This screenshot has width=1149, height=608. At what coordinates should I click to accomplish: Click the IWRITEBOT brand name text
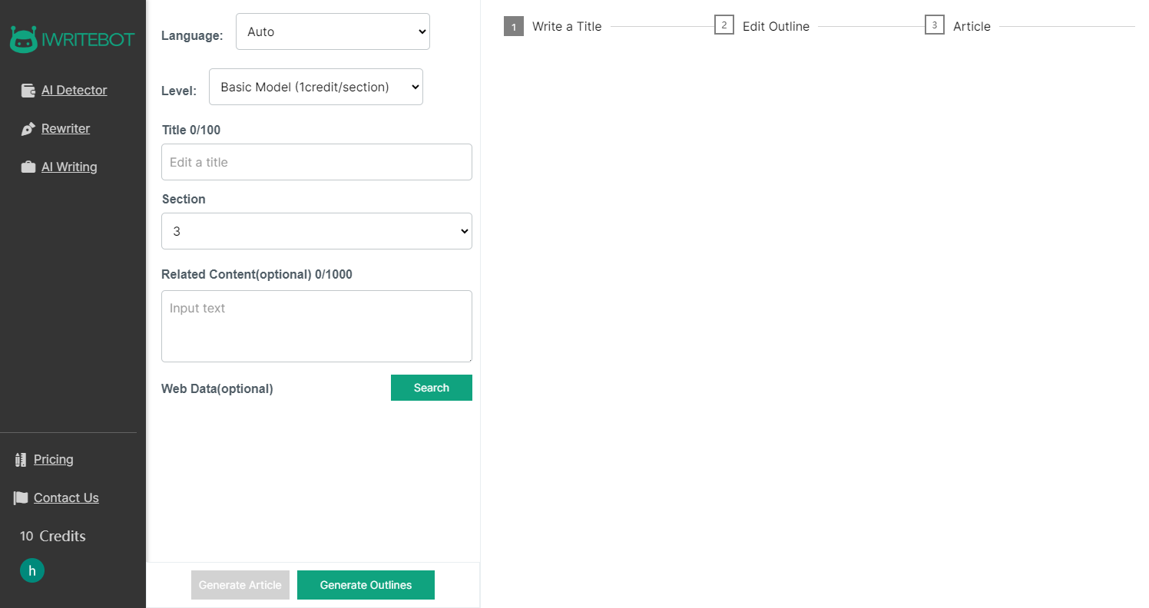[88, 39]
